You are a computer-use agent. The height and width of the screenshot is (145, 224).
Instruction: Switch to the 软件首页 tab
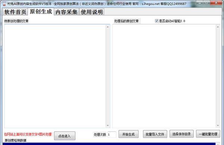click(15, 12)
